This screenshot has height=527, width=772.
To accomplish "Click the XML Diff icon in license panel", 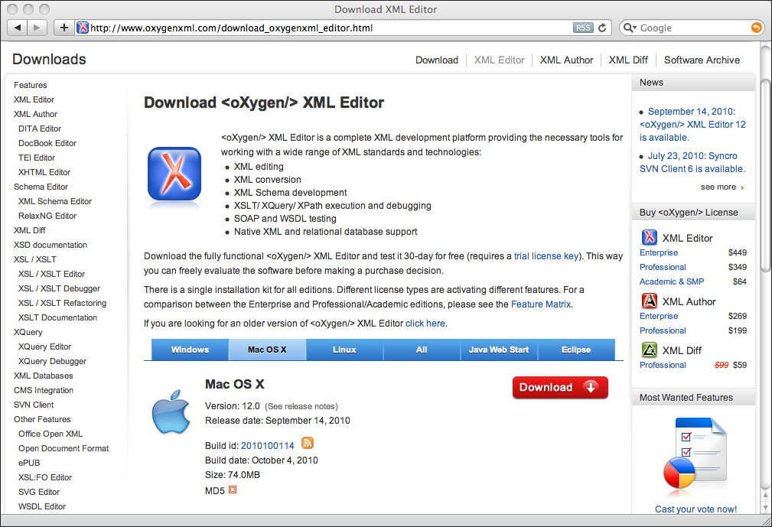I will pos(649,350).
